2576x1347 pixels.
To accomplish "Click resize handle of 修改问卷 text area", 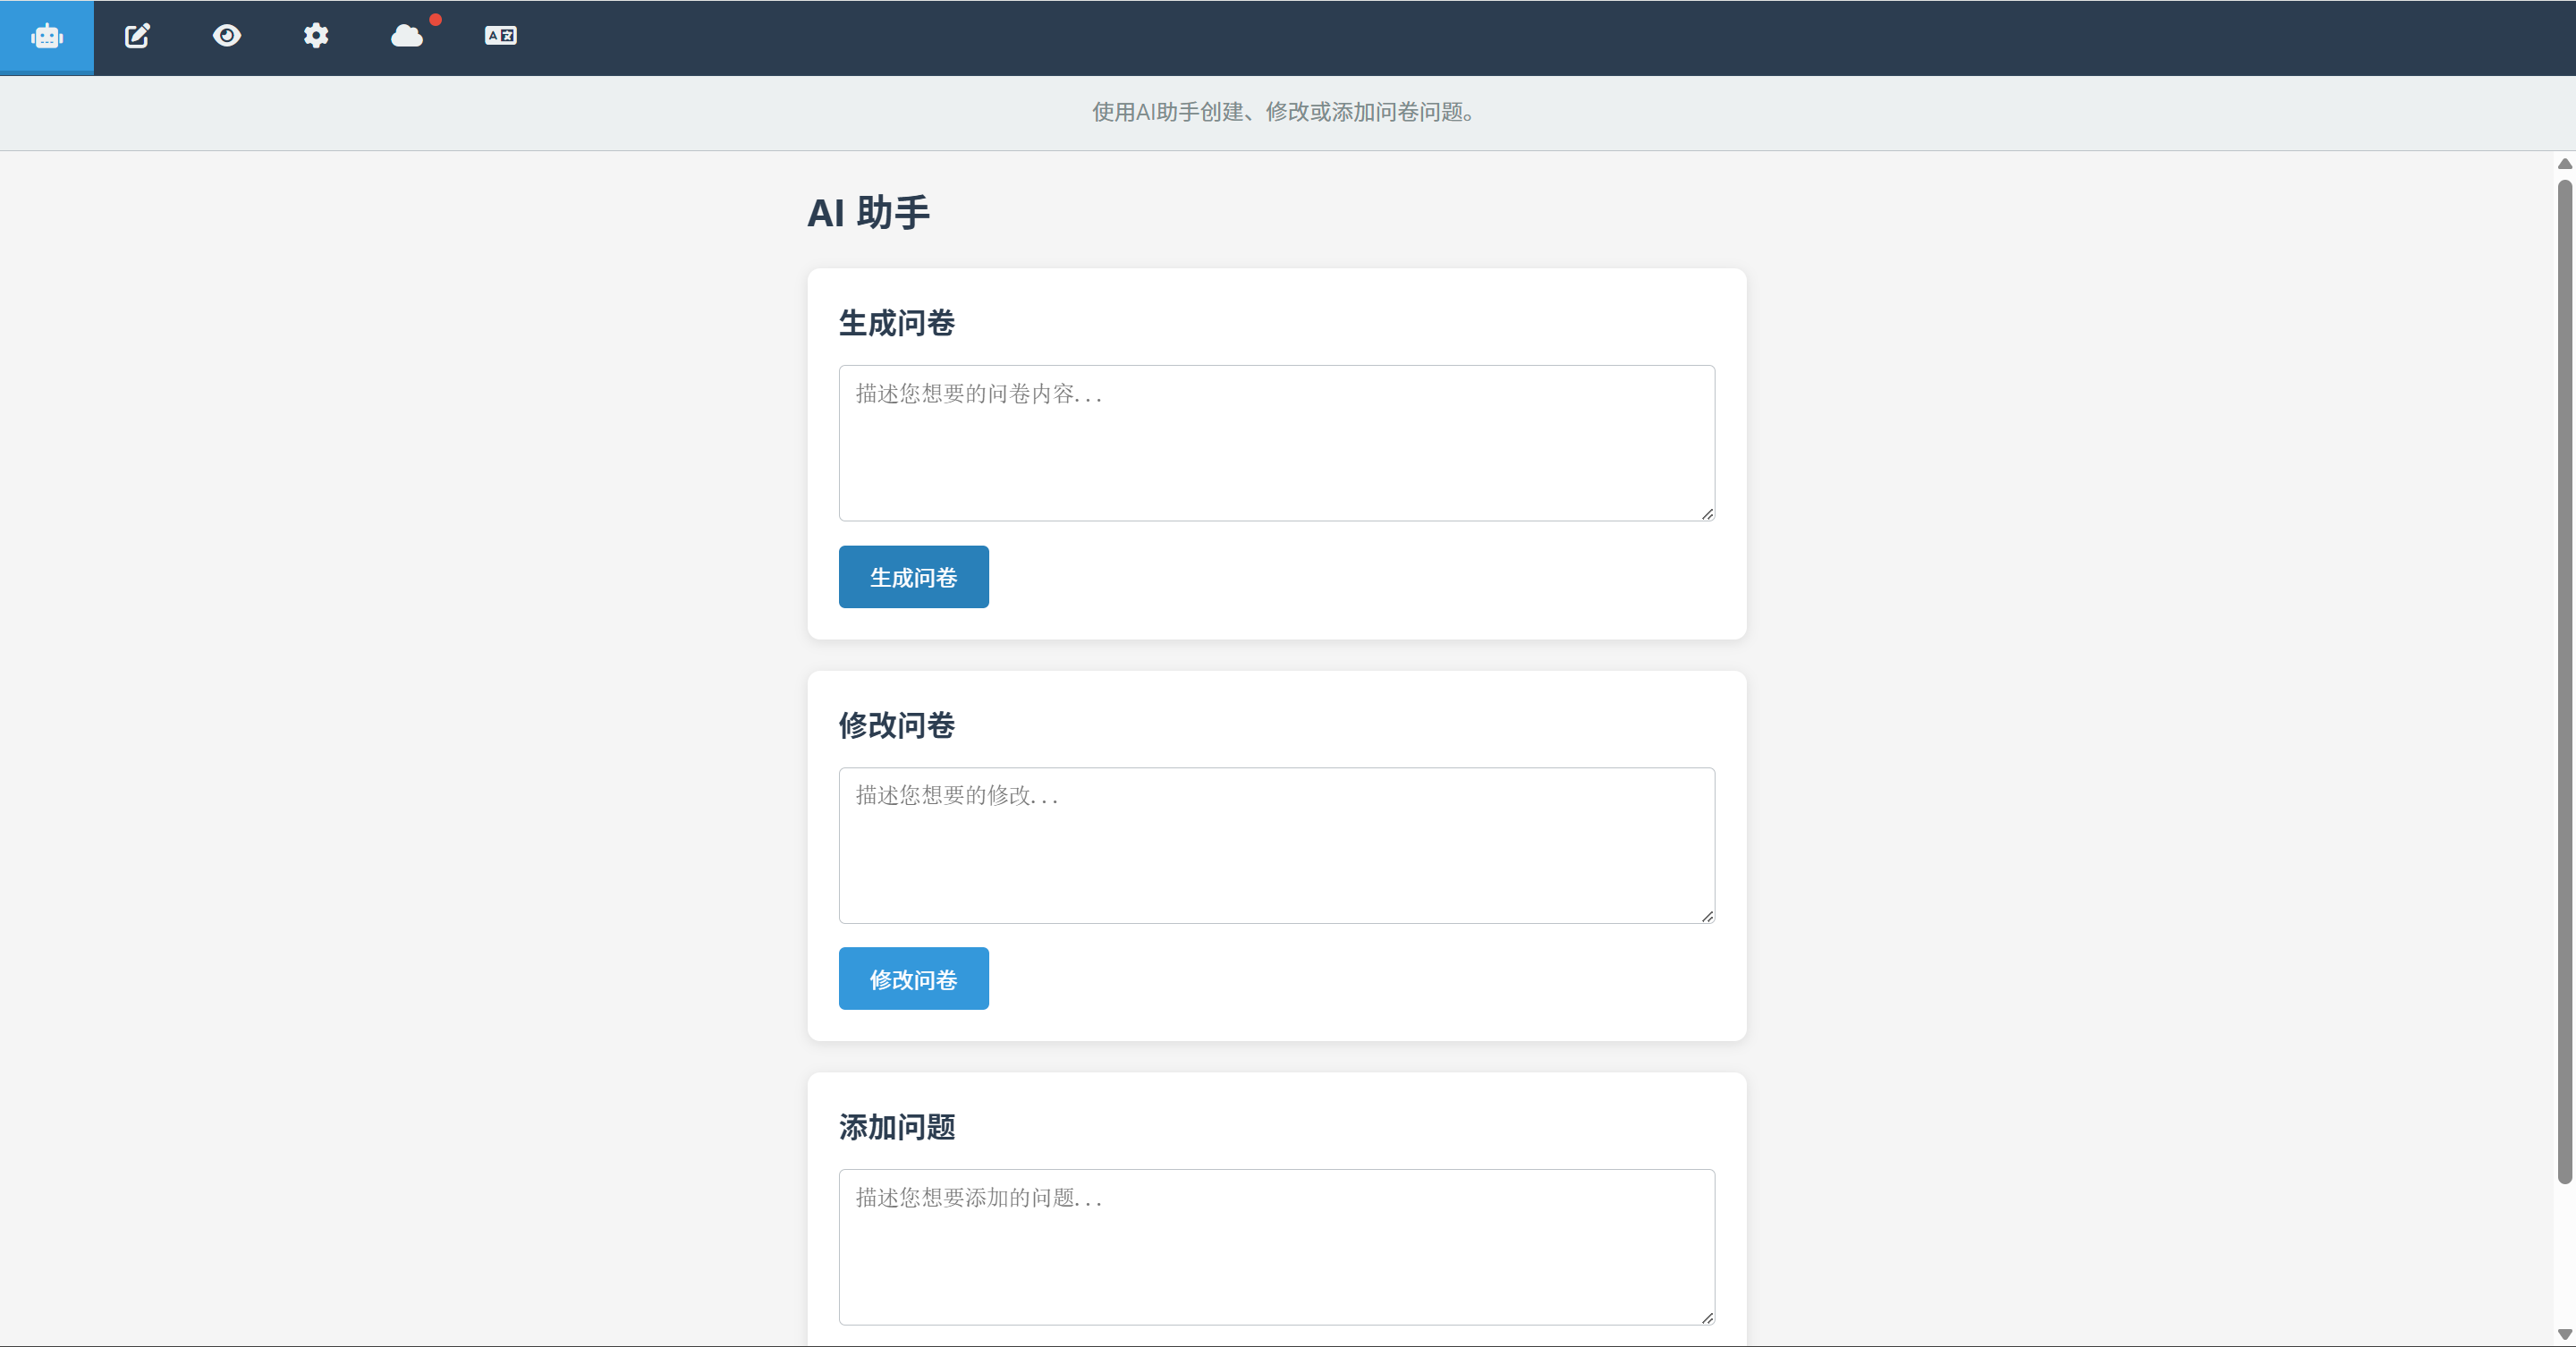I will [1707, 916].
